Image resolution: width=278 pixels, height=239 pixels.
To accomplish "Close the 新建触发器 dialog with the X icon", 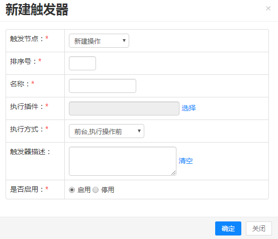I will click(268, 9).
